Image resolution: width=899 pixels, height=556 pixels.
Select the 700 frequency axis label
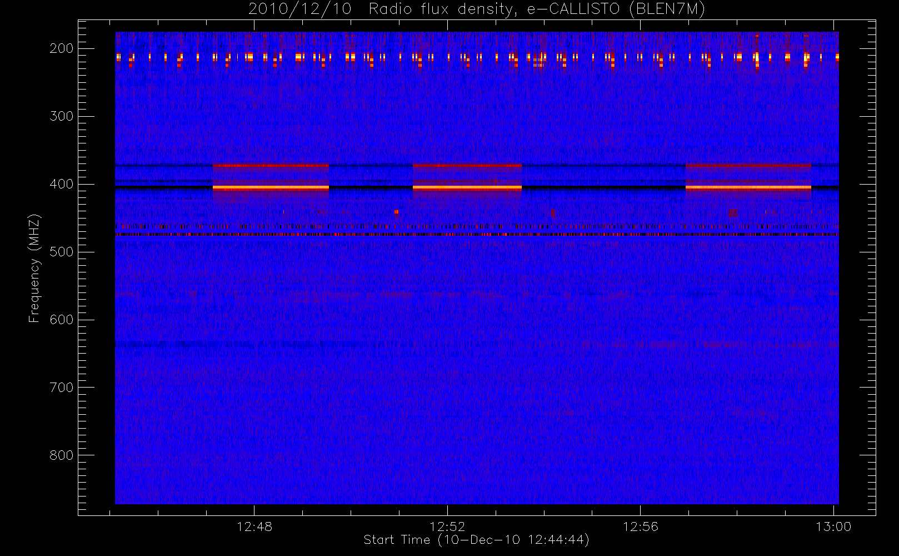click(x=62, y=388)
